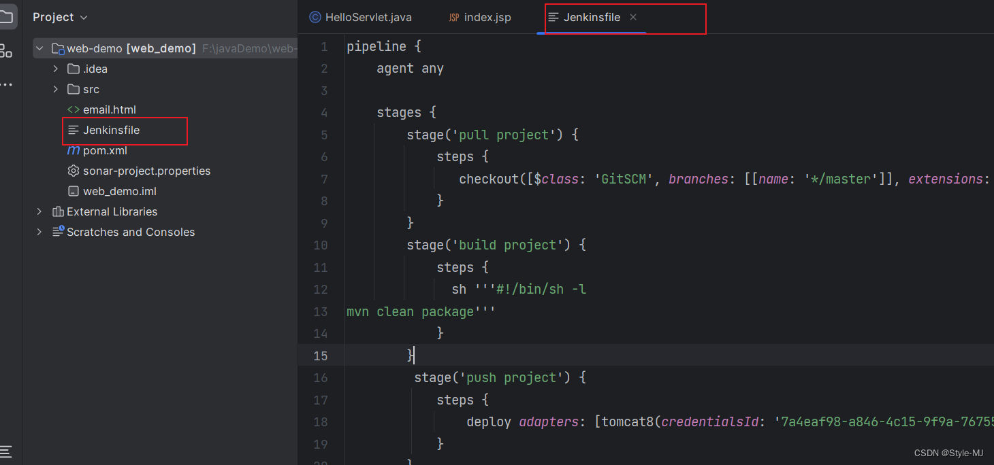Click the email.html file icon
The width and height of the screenshot is (994, 465).
click(74, 109)
